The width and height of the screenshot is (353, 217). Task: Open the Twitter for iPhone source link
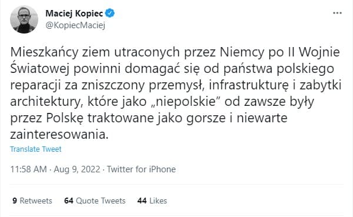point(141,169)
